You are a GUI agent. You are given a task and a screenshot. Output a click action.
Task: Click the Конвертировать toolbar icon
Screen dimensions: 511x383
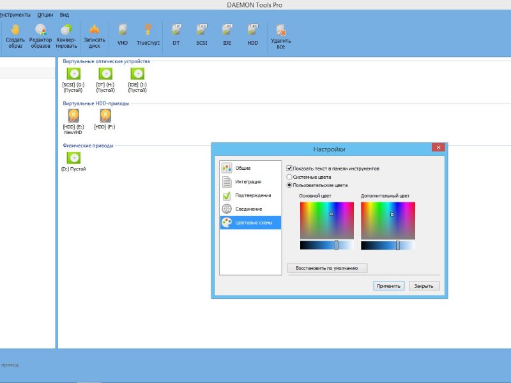tap(66, 36)
